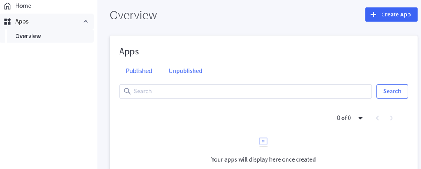Click the Apps grid icon in sidebar

pyautogui.click(x=7, y=22)
